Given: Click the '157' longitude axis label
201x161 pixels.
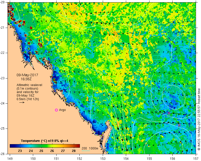Looking at the screenshot, I should (196, 159).
